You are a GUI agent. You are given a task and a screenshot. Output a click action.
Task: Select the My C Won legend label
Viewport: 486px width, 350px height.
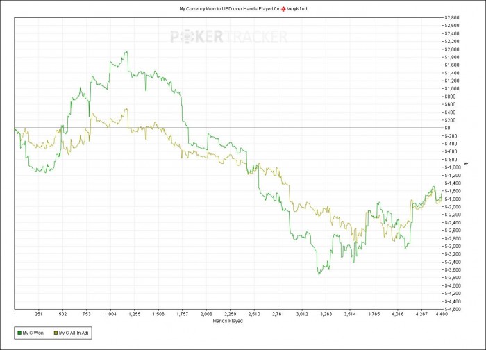point(33,333)
